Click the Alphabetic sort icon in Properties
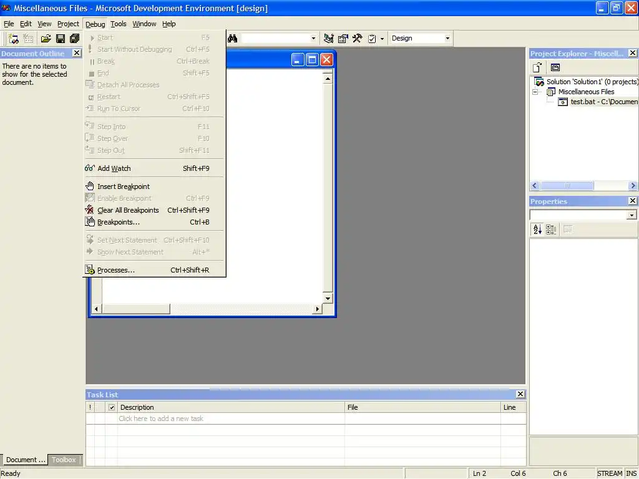This screenshot has height=479, width=639. 537,230
